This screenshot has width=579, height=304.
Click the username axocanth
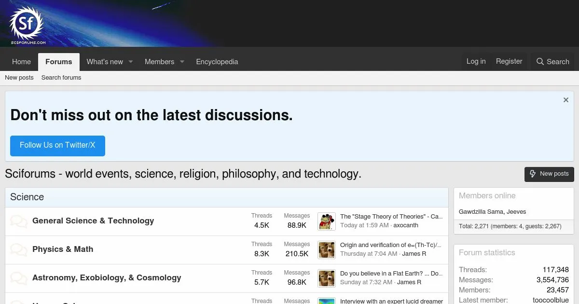click(406, 225)
